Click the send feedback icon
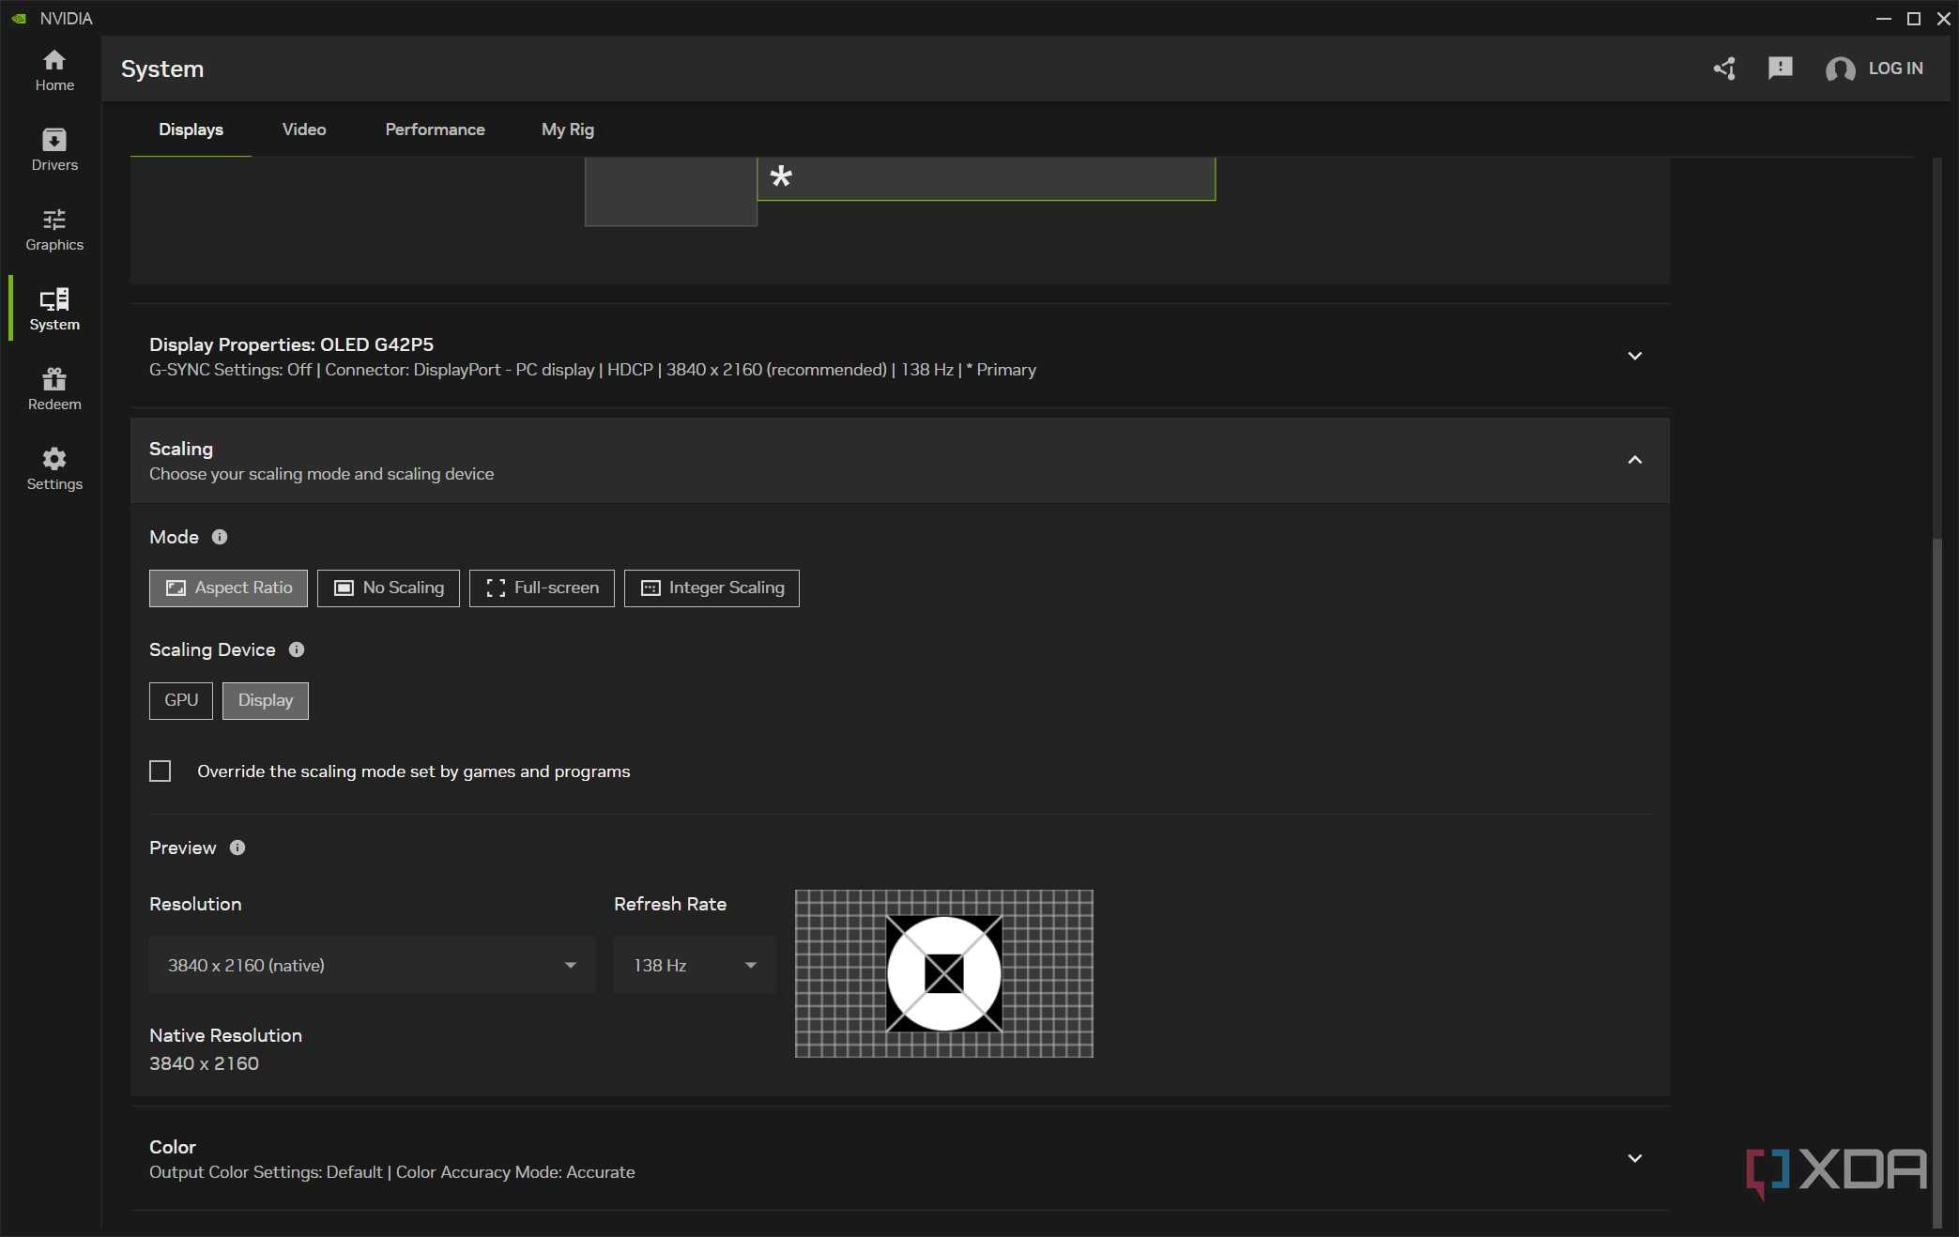The image size is (1959, 1237). click(1780, 69)
